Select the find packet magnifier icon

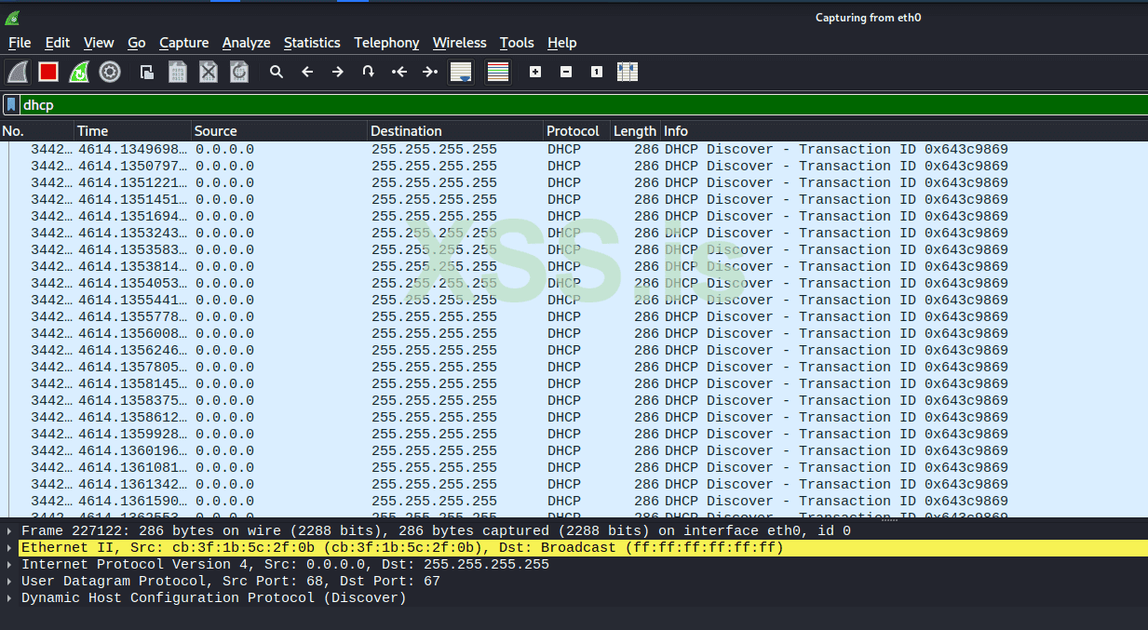(276, 72)
